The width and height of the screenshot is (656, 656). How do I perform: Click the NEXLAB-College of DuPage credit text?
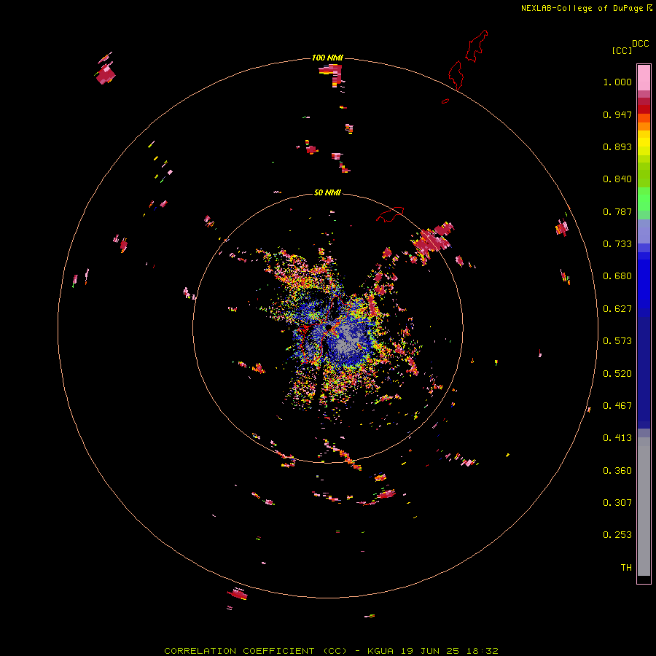pyautogui.click(x=586, y=8)
